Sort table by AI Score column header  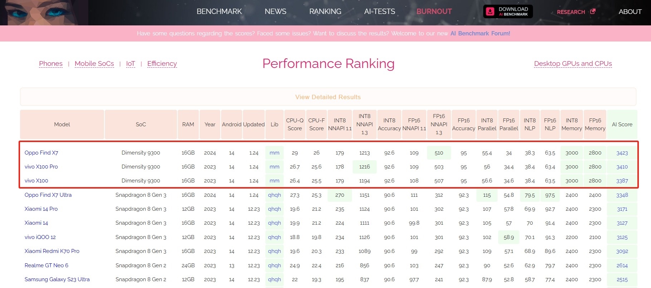(622, 125)
